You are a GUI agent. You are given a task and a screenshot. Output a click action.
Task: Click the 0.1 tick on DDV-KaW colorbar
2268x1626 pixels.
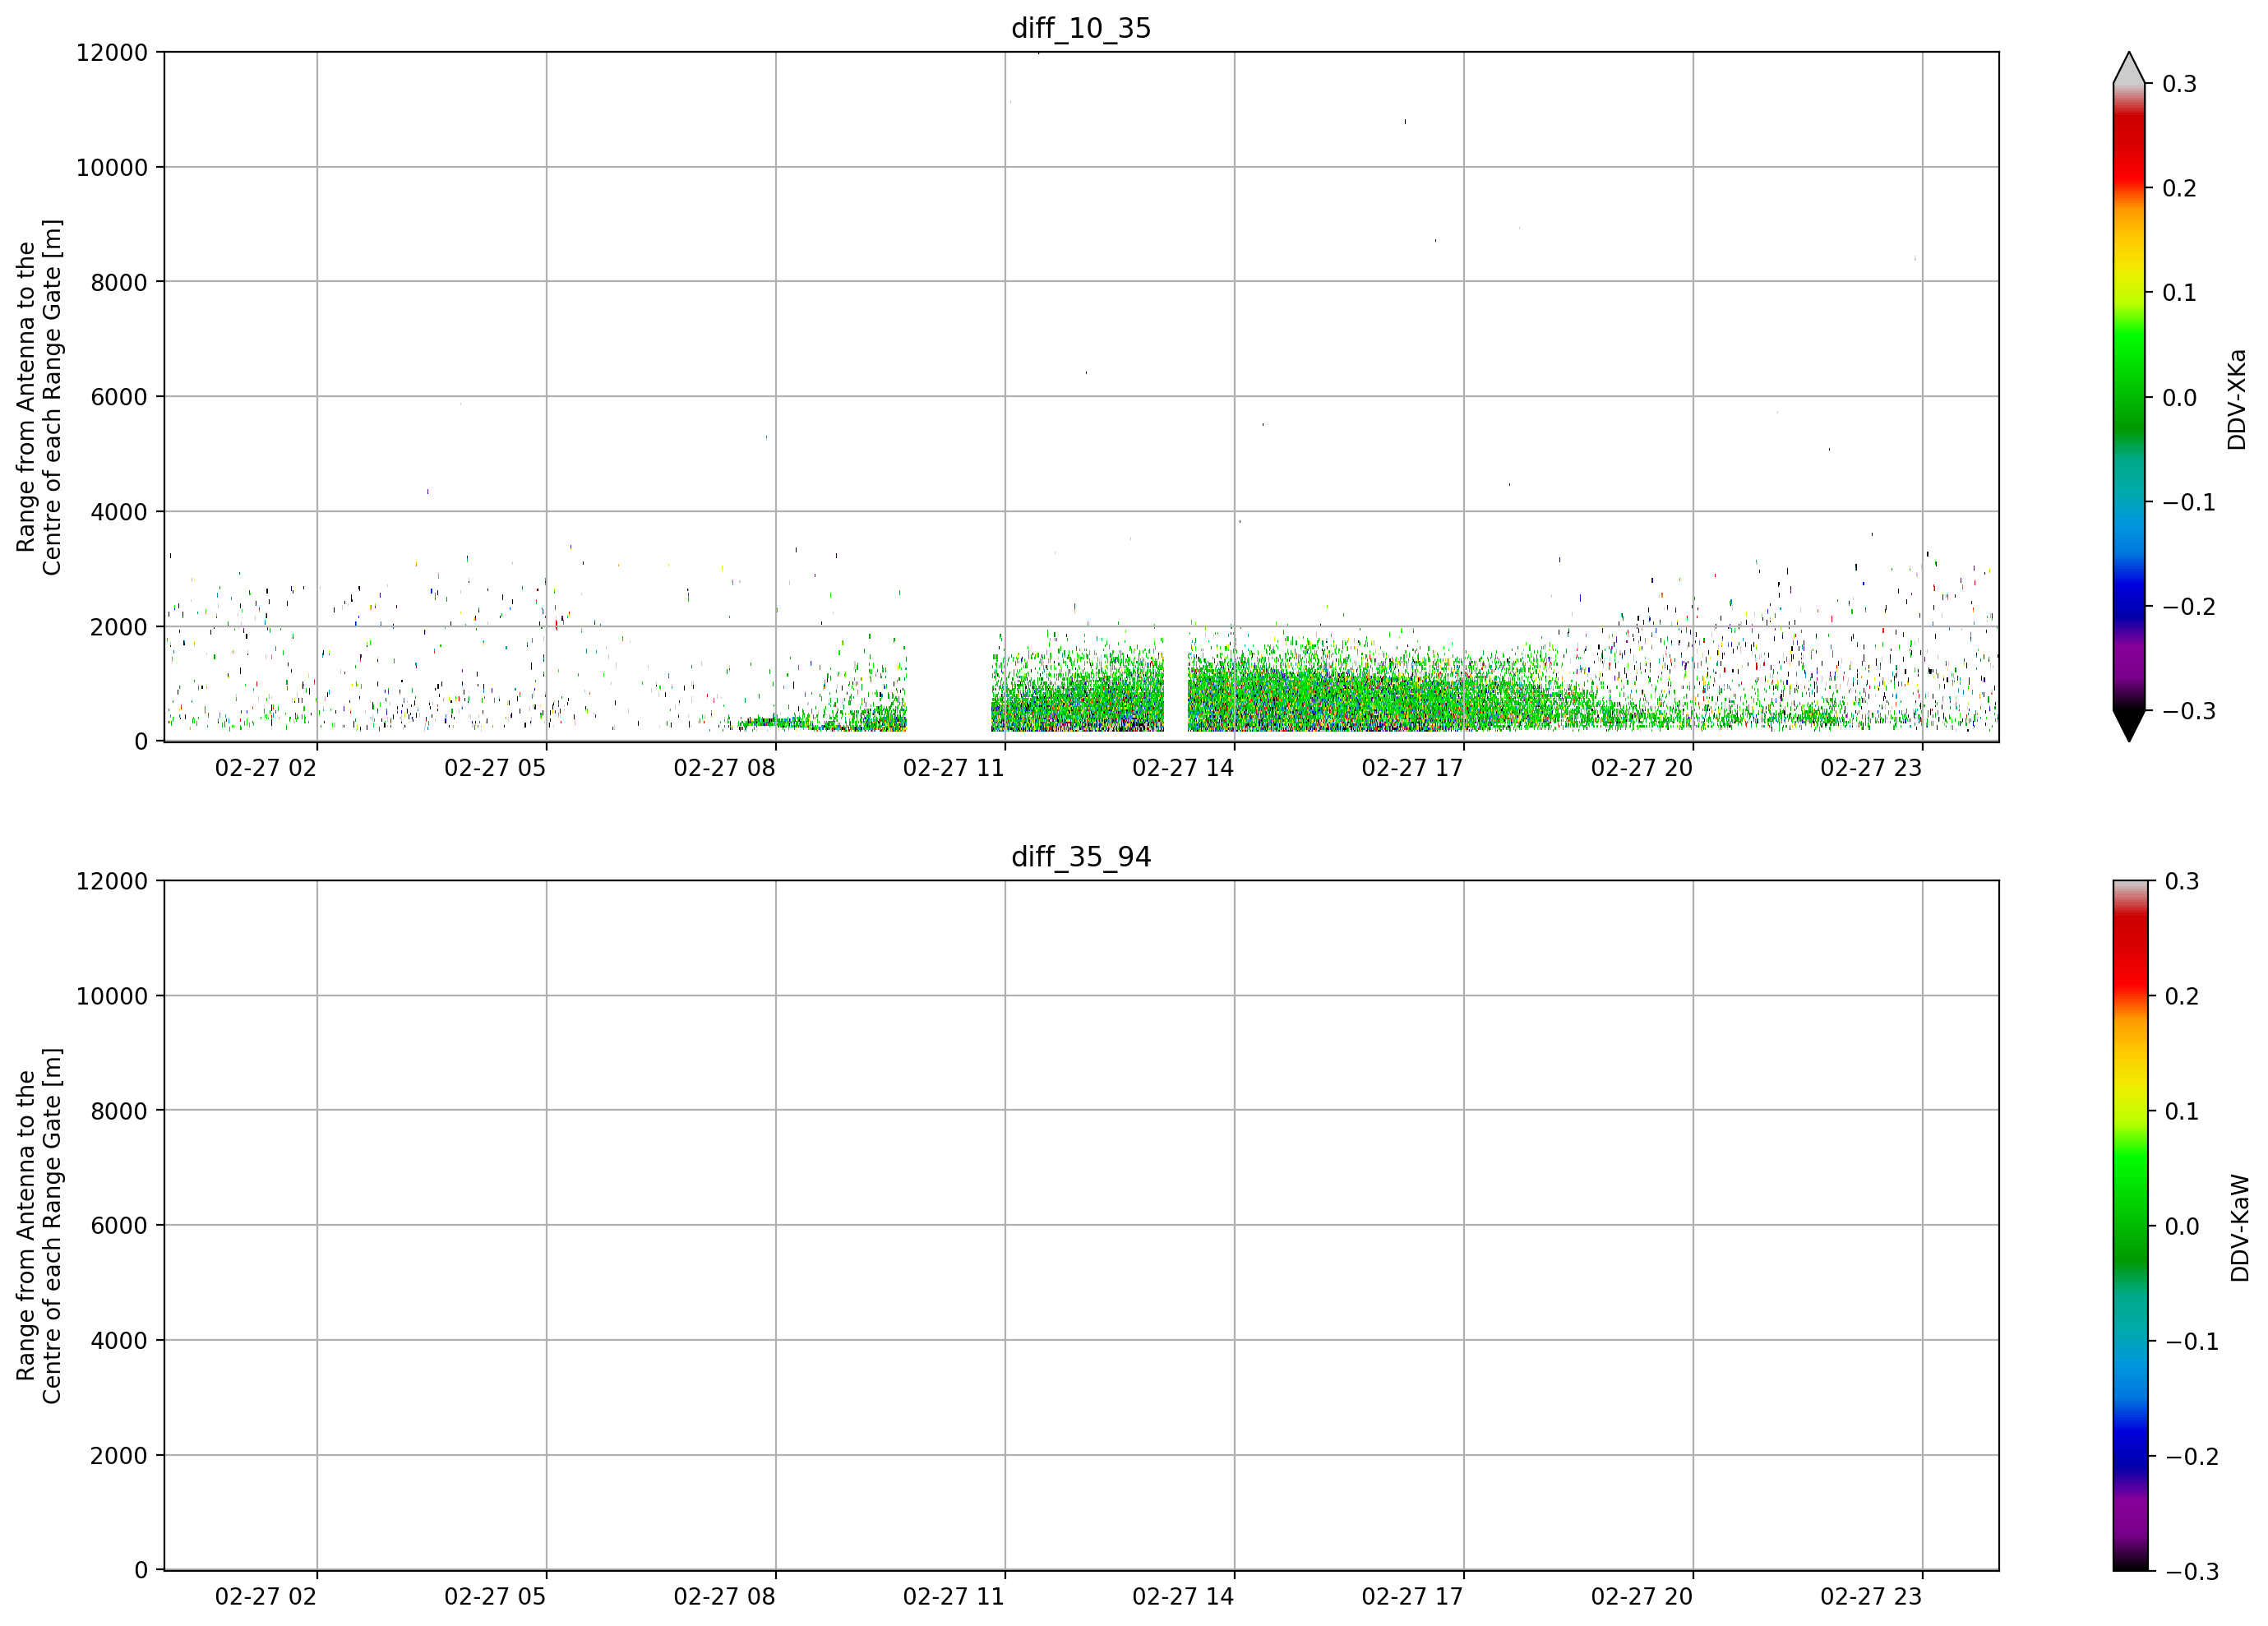tap(2181, 1111)
